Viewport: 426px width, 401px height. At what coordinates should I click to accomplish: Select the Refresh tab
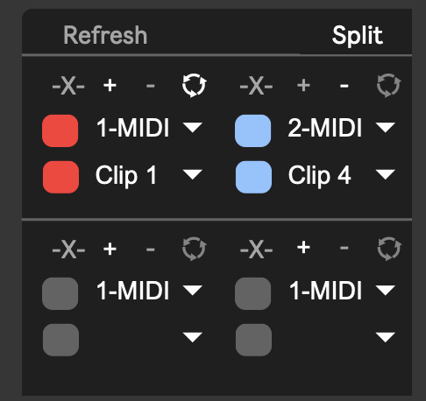pos(105,35)
